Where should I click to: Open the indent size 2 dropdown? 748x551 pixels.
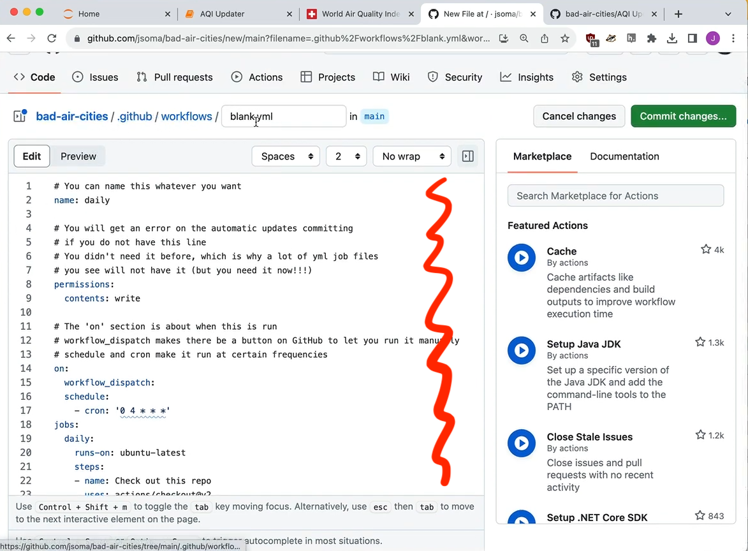pyautogui.click(x=346, y=156)
